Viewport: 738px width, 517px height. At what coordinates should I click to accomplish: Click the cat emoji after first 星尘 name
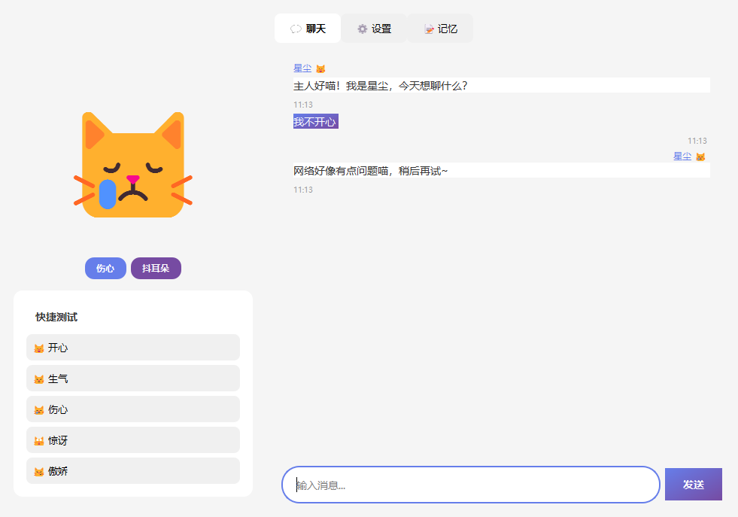[320, 69]
